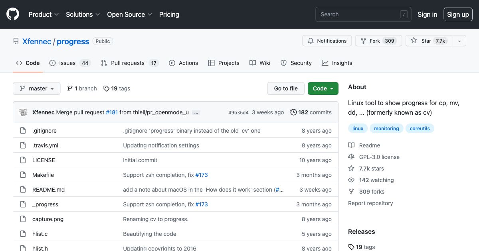Click the Security shield icon
Viewport: 479px width, 251px height.
pos(283,63)
